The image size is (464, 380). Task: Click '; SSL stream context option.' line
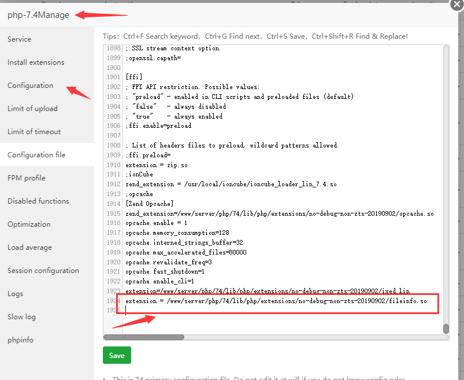click(173, 48)
